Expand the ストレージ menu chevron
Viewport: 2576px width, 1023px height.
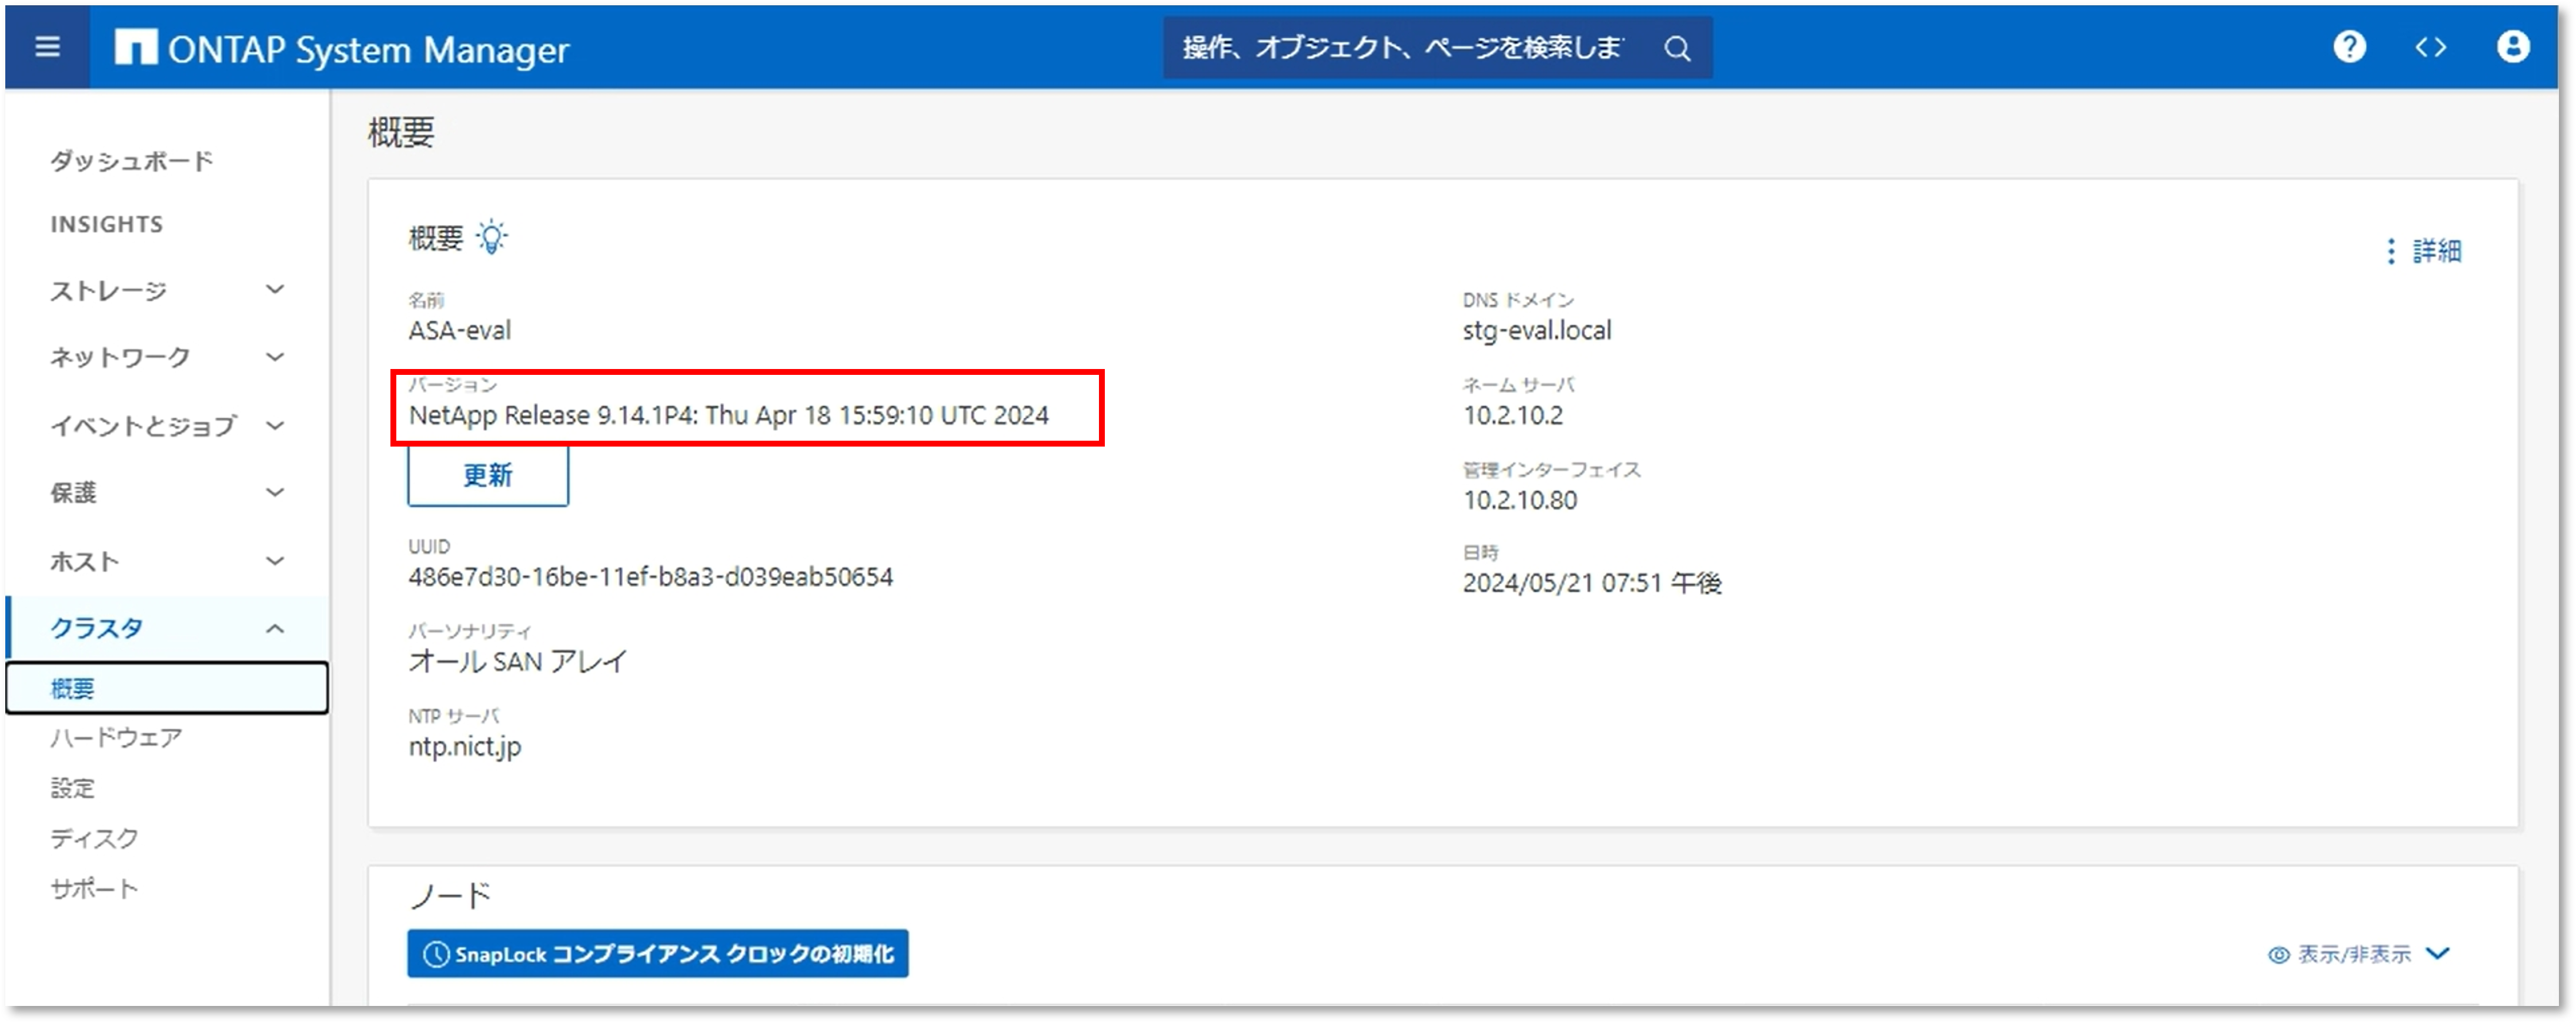(x=275, y=290)
